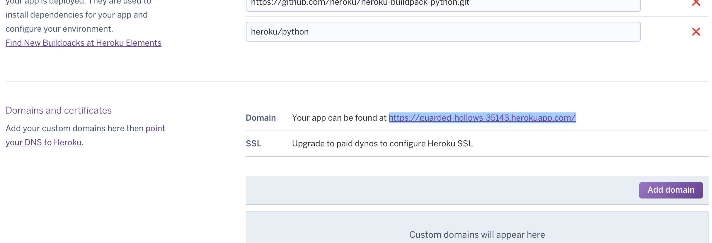The image size is (712, 243).
Task: Open the 'your DNS to Heroku' link
Action: tap(44, 143)
